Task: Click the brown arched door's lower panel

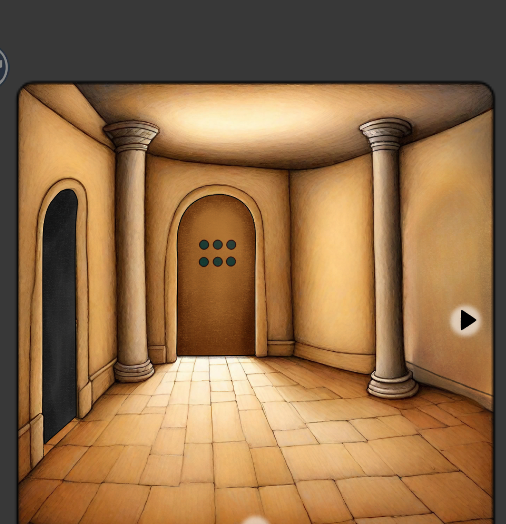Action: [x=216, y=311]
